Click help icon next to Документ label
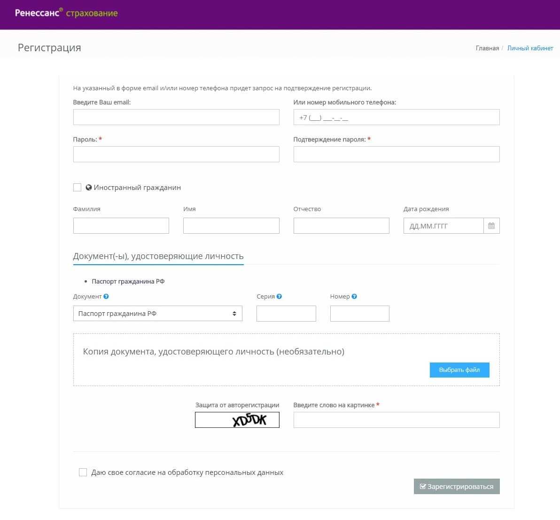The width and height of the screenshot is (560, 520). click(x=106, y=297)
